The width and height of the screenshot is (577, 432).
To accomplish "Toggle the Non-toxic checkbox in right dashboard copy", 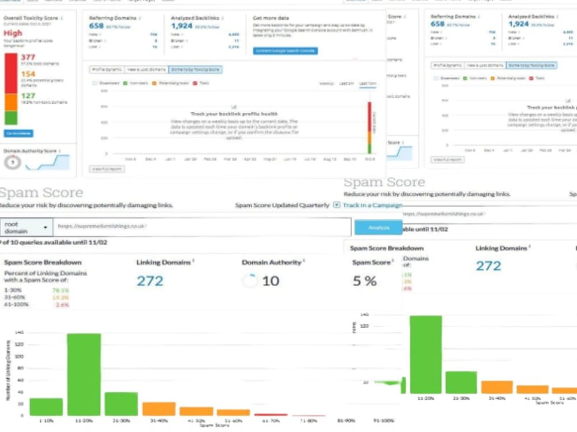I will pyautogui.click(x=465, y=78).
